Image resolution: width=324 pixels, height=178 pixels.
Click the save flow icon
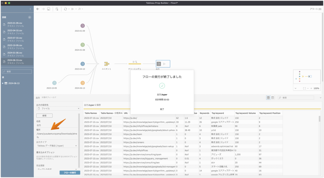pyautogui.click(x=49, y=9)
